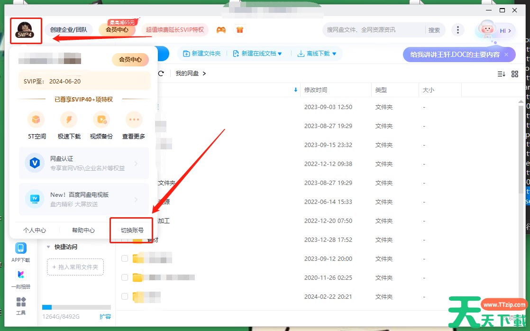
Task: Open the game controller icon
Action: coord(221,30)
